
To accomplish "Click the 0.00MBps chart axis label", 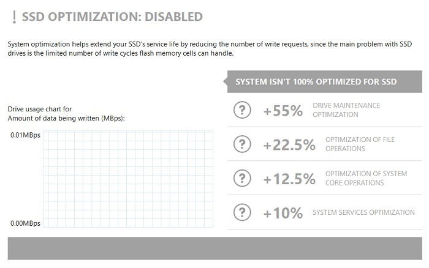I will pyautogui.click(x=25, y=223).
